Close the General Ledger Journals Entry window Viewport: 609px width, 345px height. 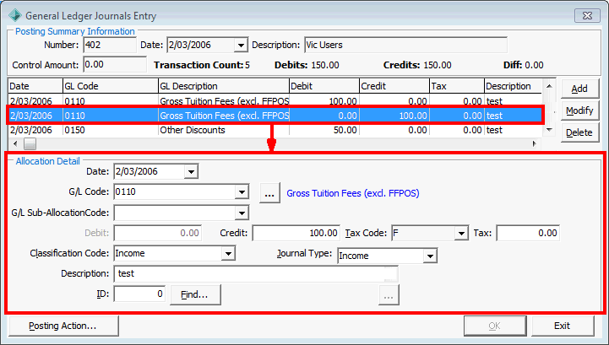(x=587, y=16)
